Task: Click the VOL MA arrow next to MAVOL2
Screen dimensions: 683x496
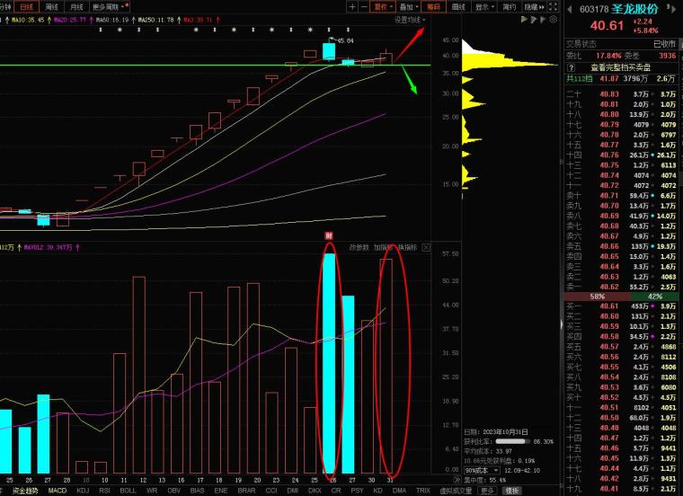Action: pyautogui.click(x=76, y=247)
